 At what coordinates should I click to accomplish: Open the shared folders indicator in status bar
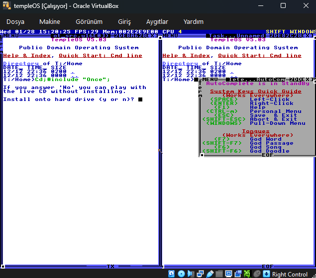click(219, 274)
